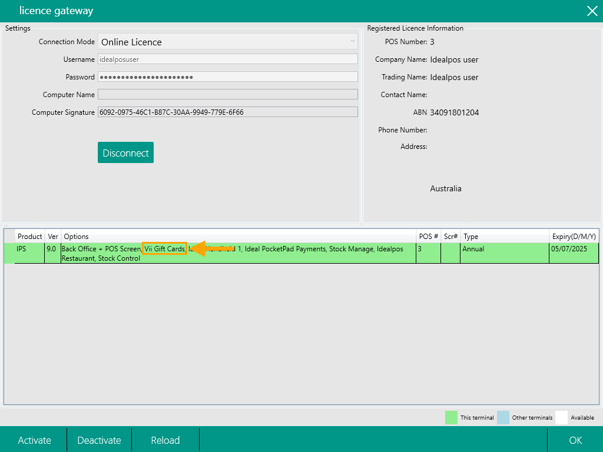
Task: Click the blue Other terminals swatch
Action: 503,417
